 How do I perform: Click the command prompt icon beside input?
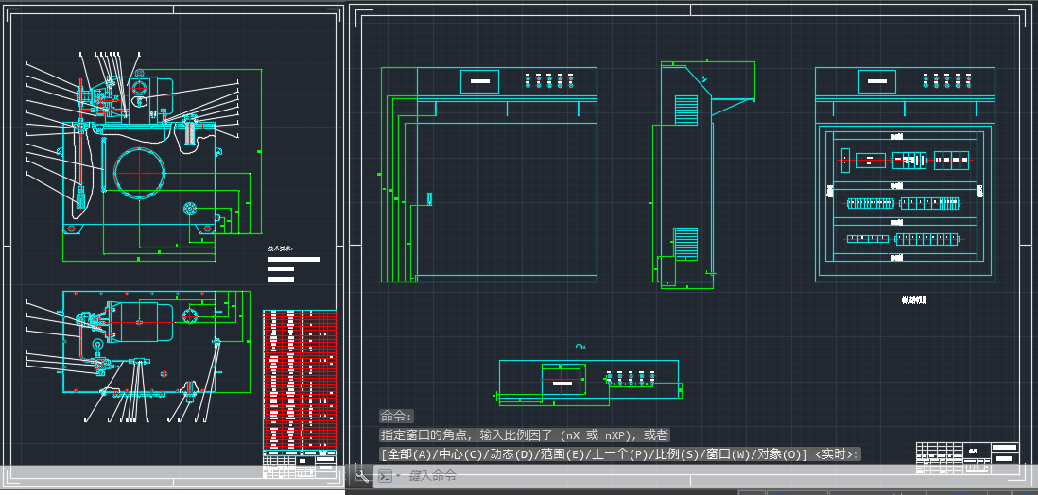point(385,476)
